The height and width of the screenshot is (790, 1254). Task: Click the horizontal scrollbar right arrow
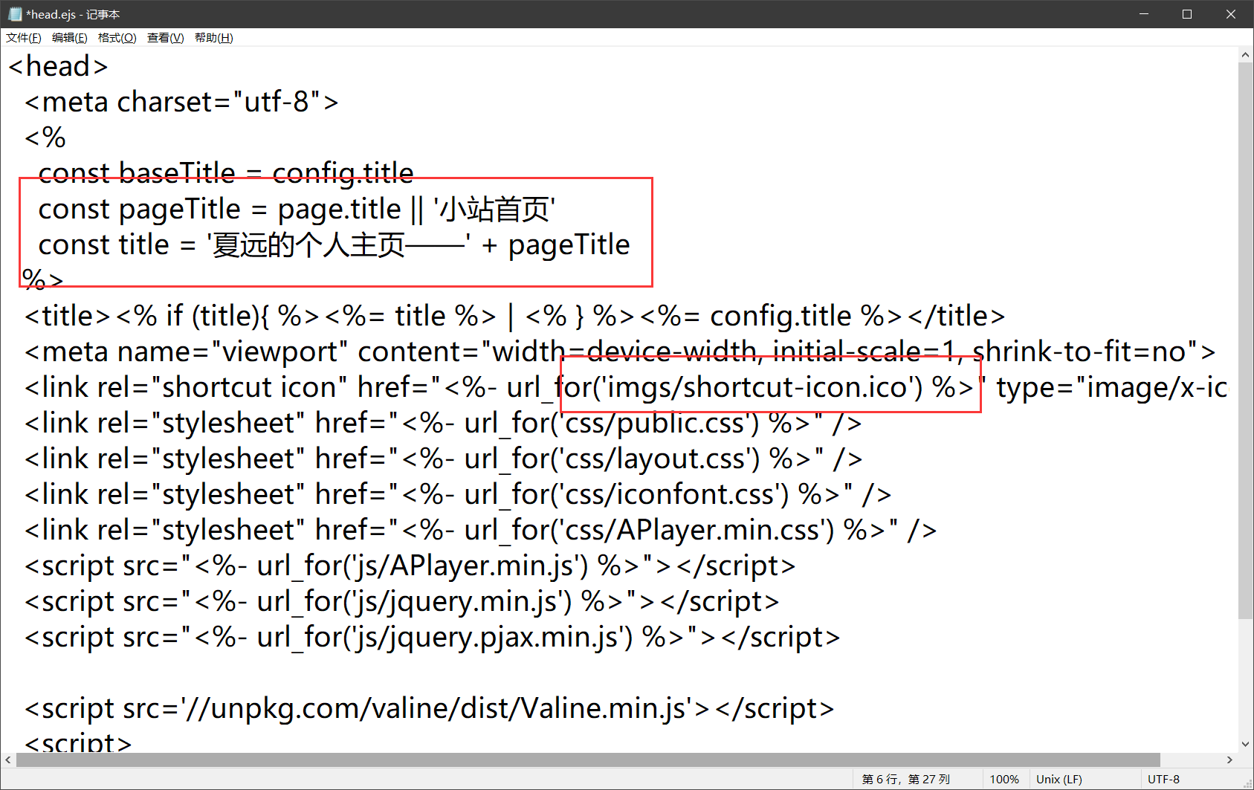point(1229,760)
